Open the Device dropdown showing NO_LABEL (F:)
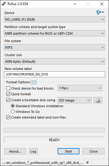 54,19
